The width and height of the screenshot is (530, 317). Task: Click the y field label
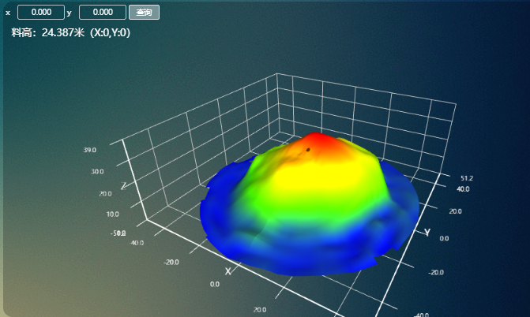click(x=70, y=13)
